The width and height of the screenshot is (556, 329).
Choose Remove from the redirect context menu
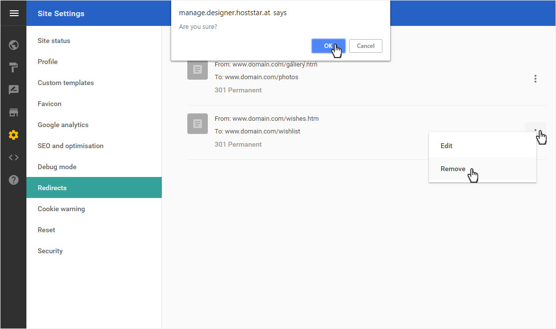tap(482, 169)
